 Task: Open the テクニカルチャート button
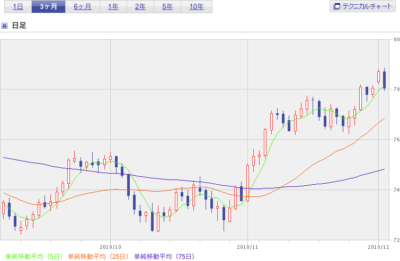362,6
